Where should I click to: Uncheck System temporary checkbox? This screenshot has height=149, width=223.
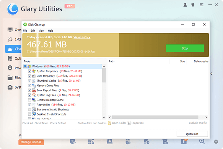pos(29,71)
